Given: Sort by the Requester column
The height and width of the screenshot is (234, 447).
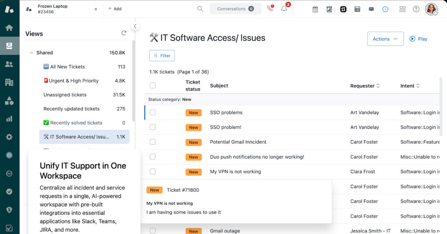Looking at the screenshot, I should click(x=365, y=86).
